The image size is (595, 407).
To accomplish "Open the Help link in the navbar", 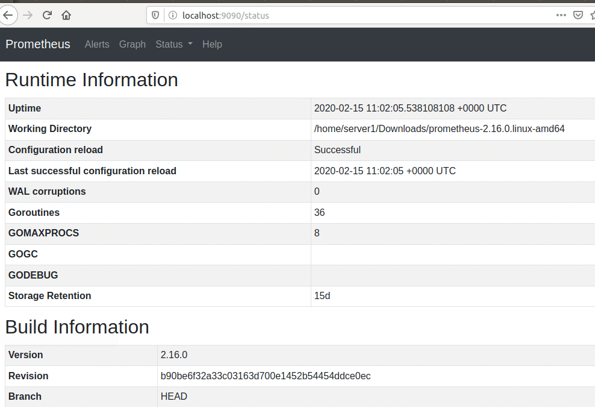I will click(x=212, y=44).
